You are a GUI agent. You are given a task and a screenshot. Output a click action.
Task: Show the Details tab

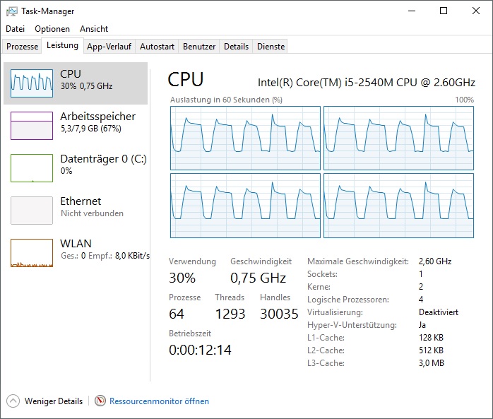coord(236,47)
